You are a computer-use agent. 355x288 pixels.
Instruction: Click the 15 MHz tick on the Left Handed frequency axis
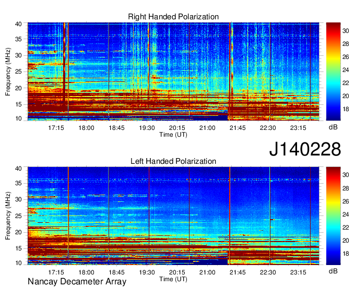18,249
